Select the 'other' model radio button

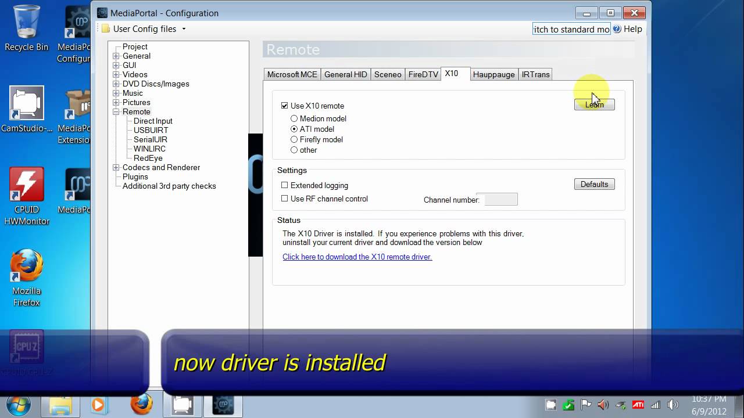(294, 150)
